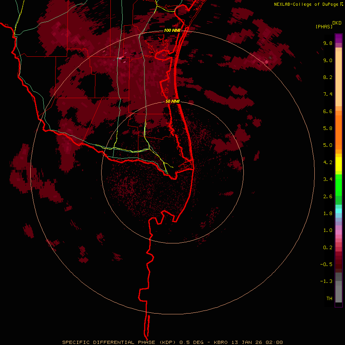Click the 9.0 value on color scale

[328, 60]
